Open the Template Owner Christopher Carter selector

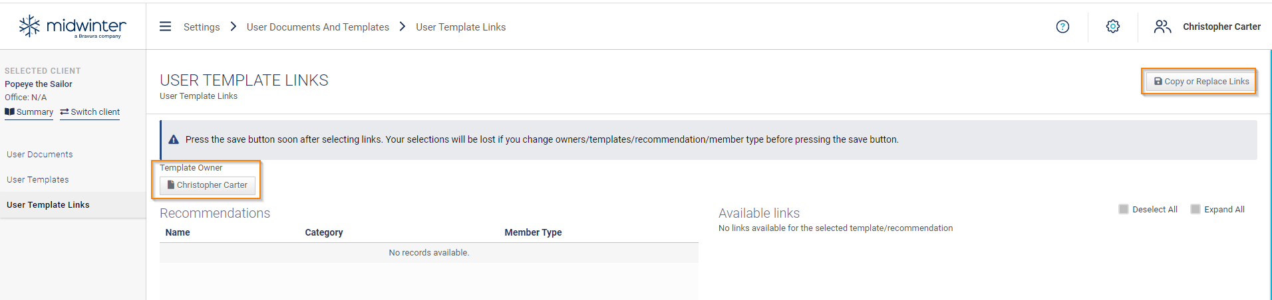tap(208, 185)
